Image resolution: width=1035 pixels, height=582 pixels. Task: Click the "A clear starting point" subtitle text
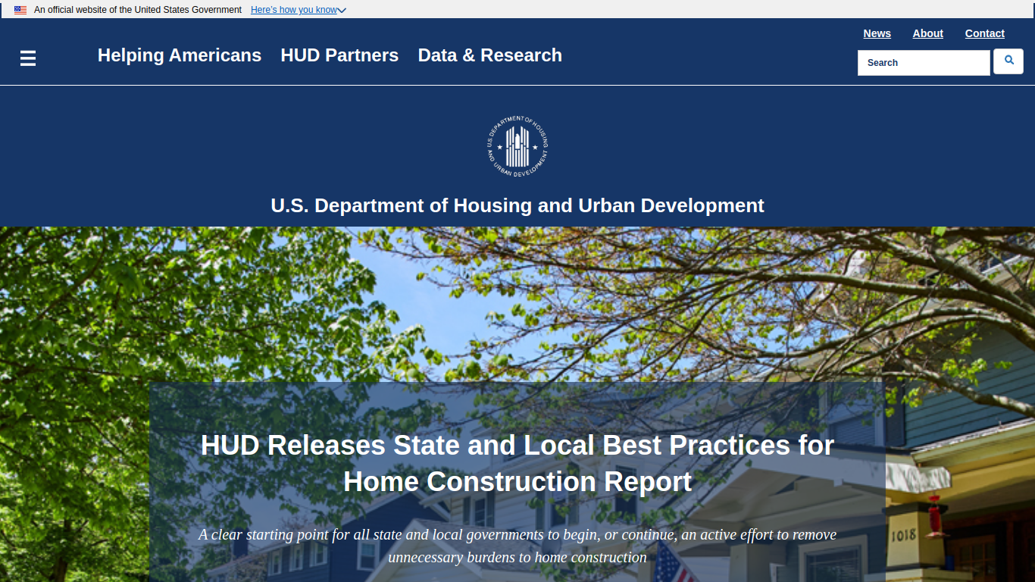pyautogui.click(x=517, y=546)
